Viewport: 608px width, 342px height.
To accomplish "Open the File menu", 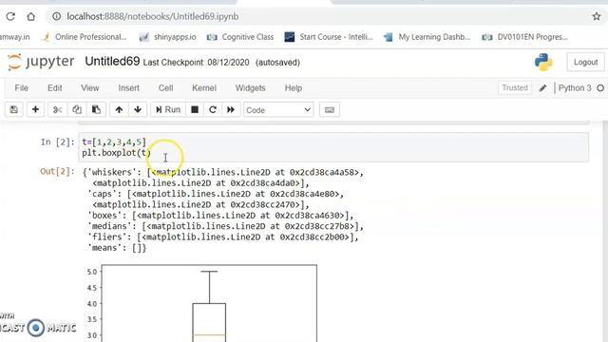I will (21, 88).
